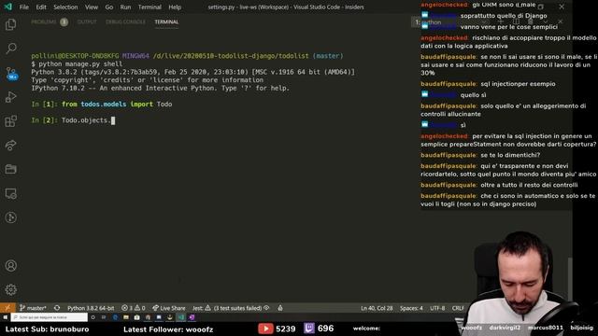Open the Run and Debug view
Screen dimensions: 598x336
pyautogui.click(x=10, y=97)
